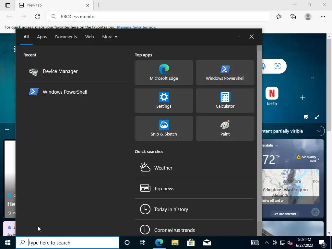Click the voice search microphone icon
The height and width of the screenshot is (249, 332).
pos(264,66)
